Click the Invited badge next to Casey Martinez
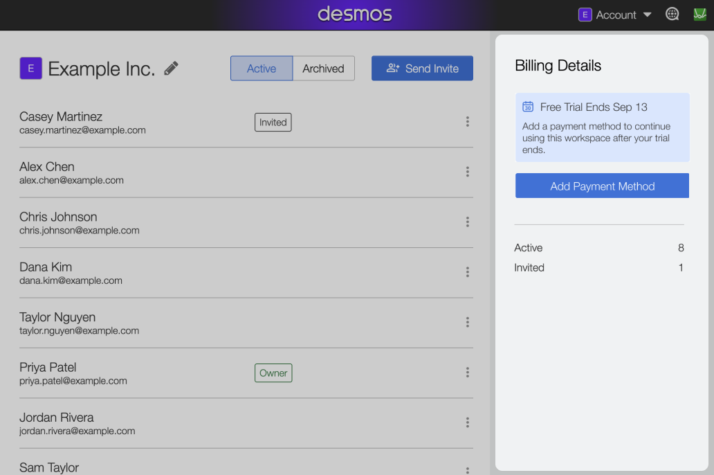 (x=273, y=122)
